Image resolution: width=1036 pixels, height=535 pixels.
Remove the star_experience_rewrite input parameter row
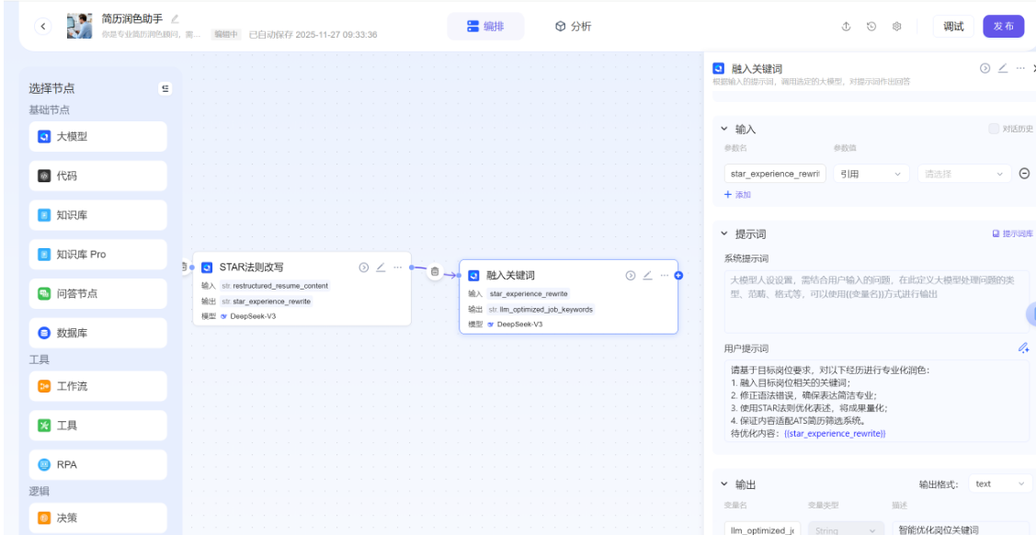(1025, 174)
